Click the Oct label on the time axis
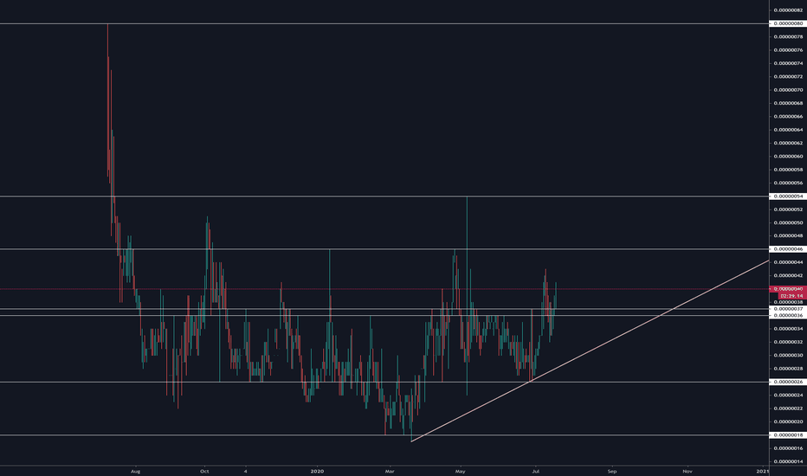The height and width of the screenshot is (476, 807). pos(204,472)
